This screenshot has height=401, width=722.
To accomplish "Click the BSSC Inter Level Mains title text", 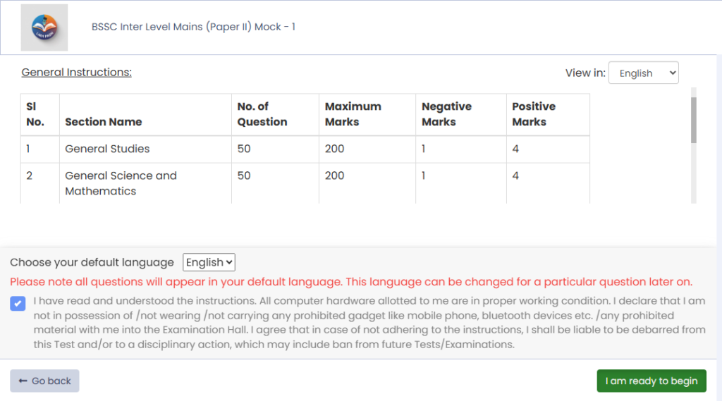I will pos(193,27).
